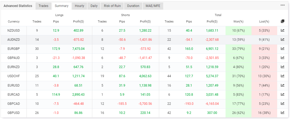290x119 pixels.
Task: Click the Advanced Statistics title
Action: (18, 6)
